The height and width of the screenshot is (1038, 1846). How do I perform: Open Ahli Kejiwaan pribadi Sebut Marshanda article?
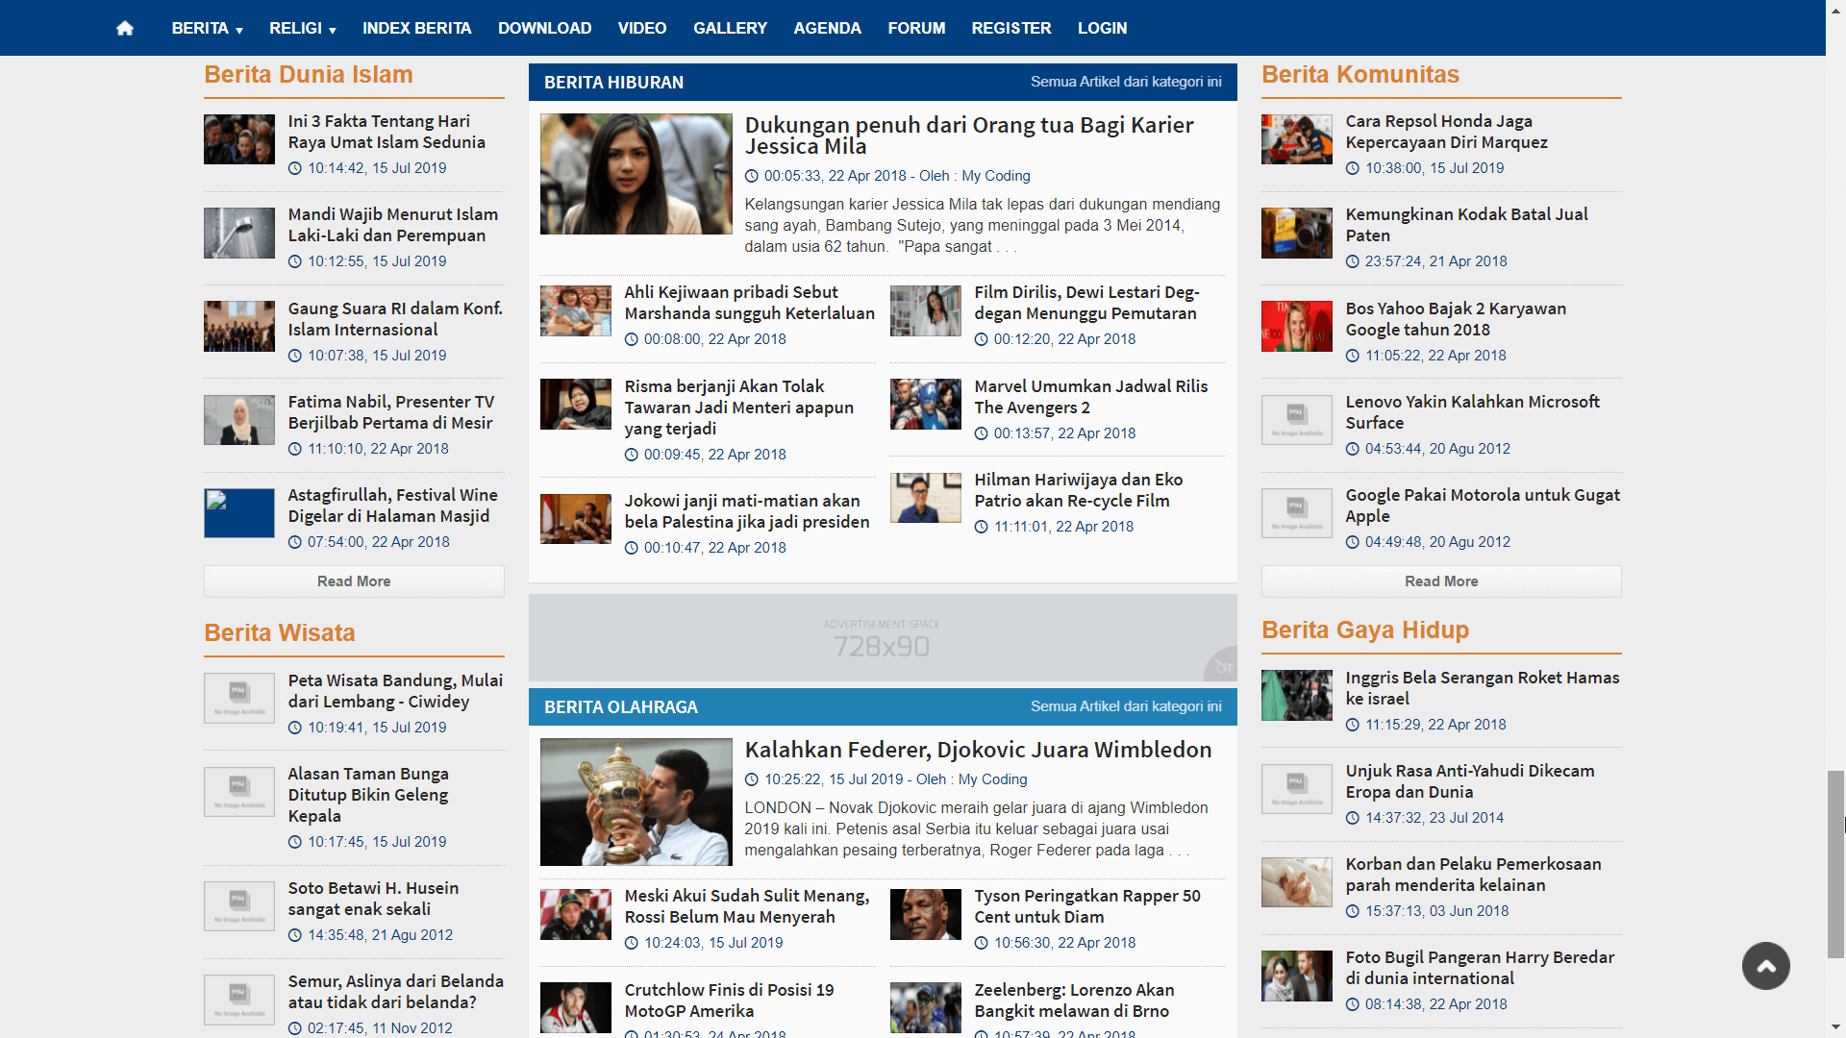(x=749, y=303)
